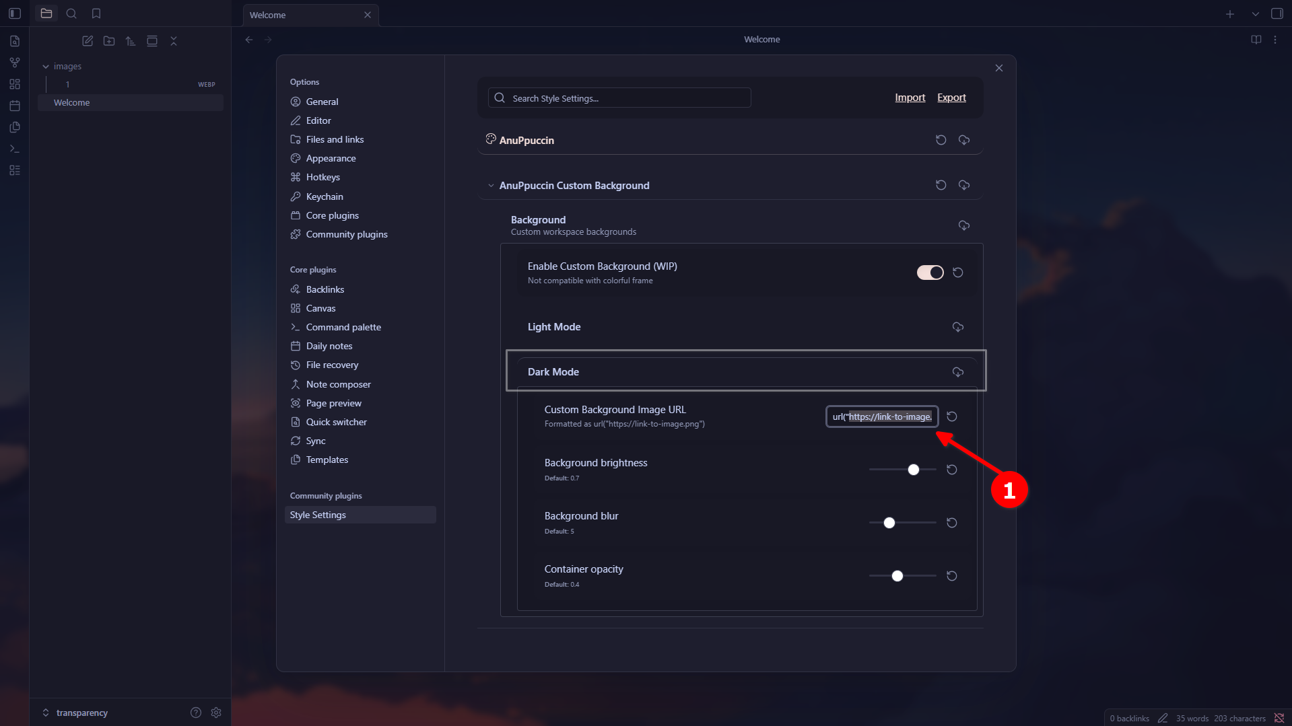Disable Enable Custom Background toggle
Screen dimensions: 1292x726
coord(930,273)
